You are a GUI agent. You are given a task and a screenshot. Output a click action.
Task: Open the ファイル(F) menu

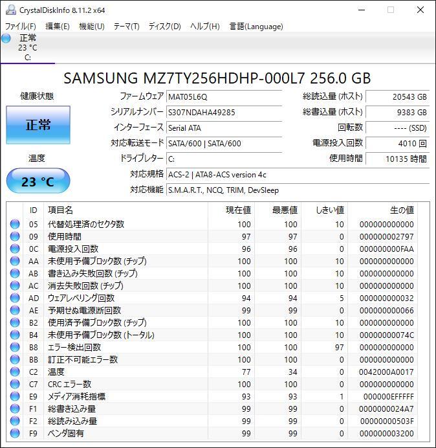click(21, 27)
